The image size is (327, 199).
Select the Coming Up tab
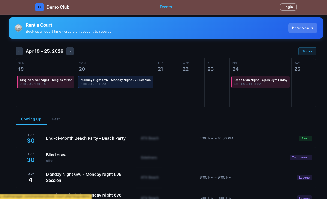pyautogui.click(x=31, y=119)
